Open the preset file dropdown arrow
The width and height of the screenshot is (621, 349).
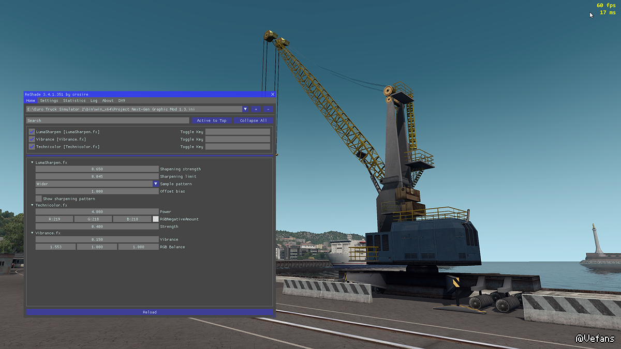tap(245, 110)
